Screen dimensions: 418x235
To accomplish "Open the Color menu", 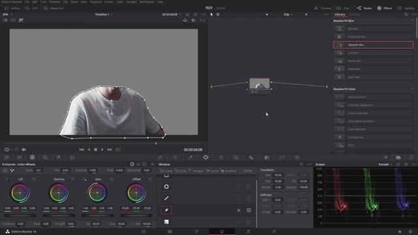I will coord(120,2).
